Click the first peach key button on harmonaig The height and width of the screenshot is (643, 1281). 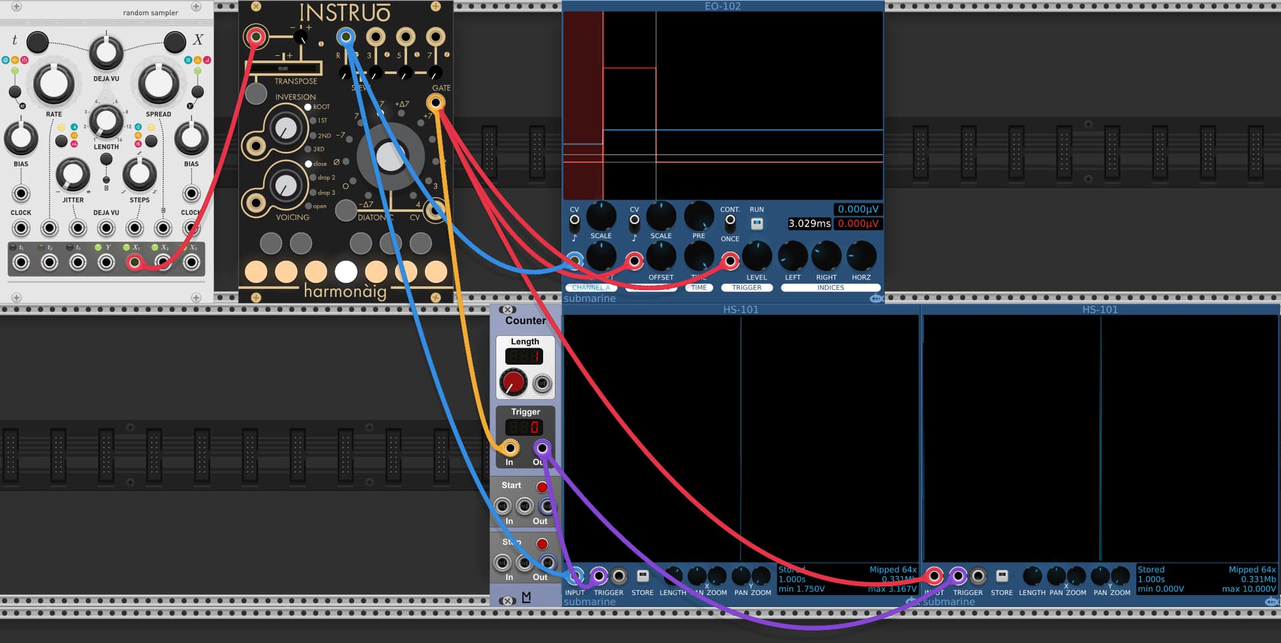pyautogui.click(x=256, y=271)
